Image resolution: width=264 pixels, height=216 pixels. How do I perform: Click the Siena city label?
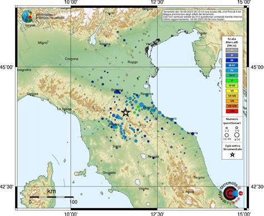tap(117, 146)
